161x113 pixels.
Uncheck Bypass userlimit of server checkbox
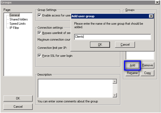click(x=39, y=33)
